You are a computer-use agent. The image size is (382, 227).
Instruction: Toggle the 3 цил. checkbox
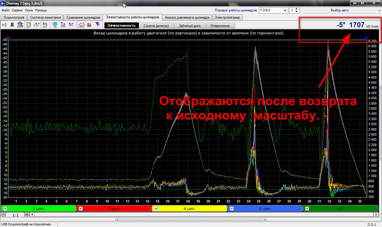tap(81, 208)
